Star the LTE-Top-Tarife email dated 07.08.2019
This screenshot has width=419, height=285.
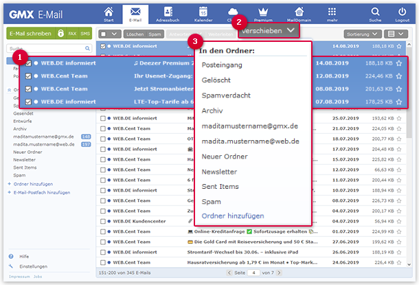pyautogui.click(x=399, y=102)
